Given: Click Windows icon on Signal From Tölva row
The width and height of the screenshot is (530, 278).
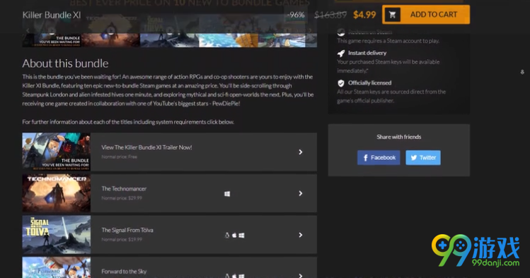Looking at the screenshot, I should click(x=241, y=235).
